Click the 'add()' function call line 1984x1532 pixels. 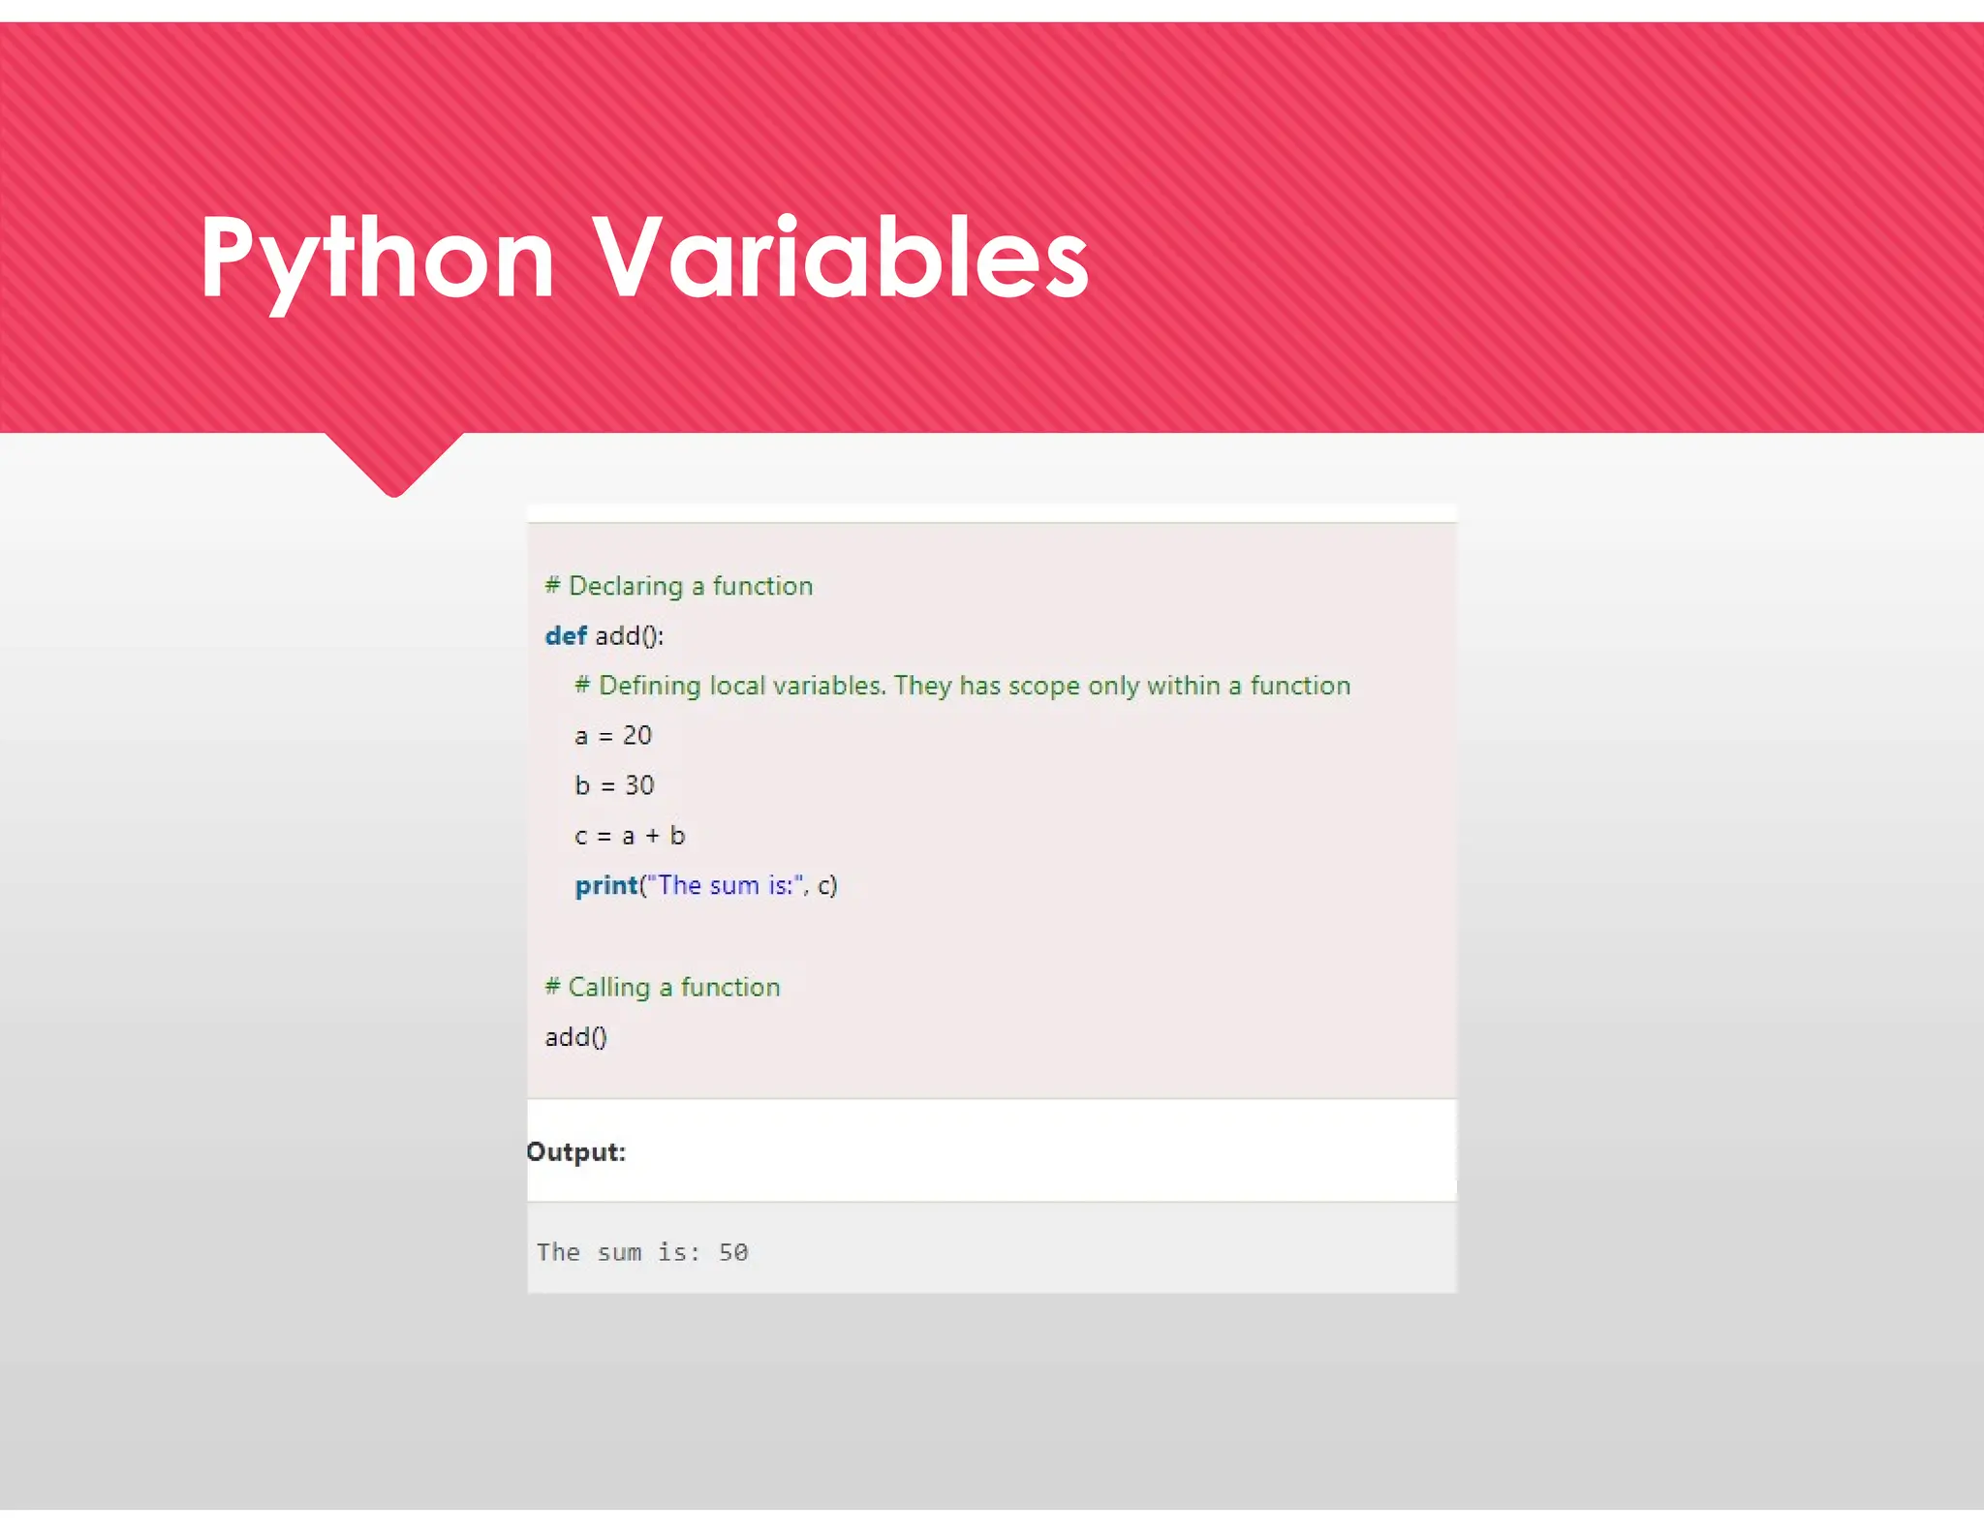[x=576, y=1037]
